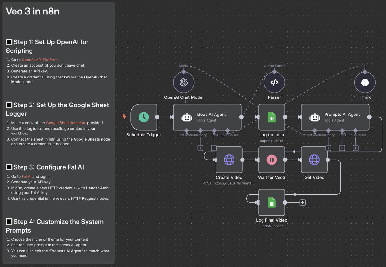This screenshot has width=386, height=267.
Task: Open the Ideas AI Agent node
Action: tap(207, 117)
